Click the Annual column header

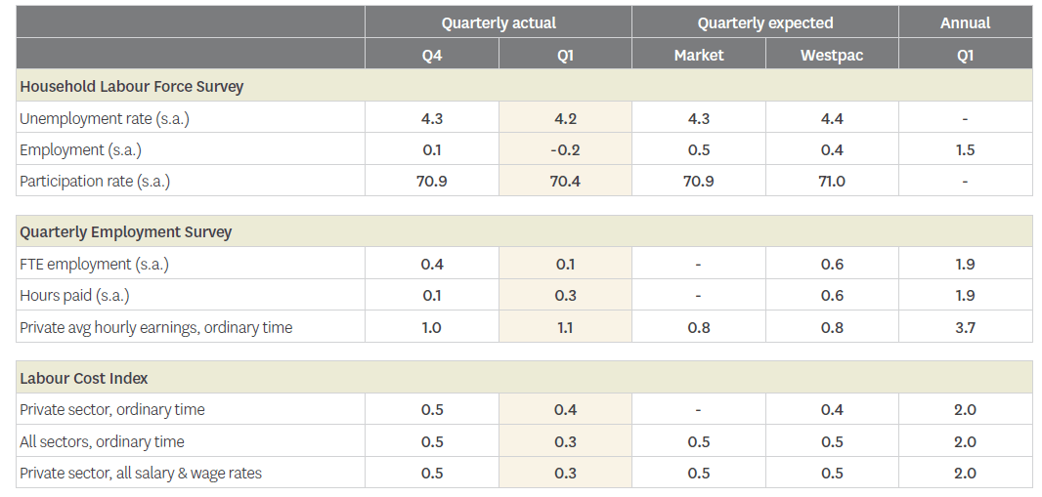965,22
